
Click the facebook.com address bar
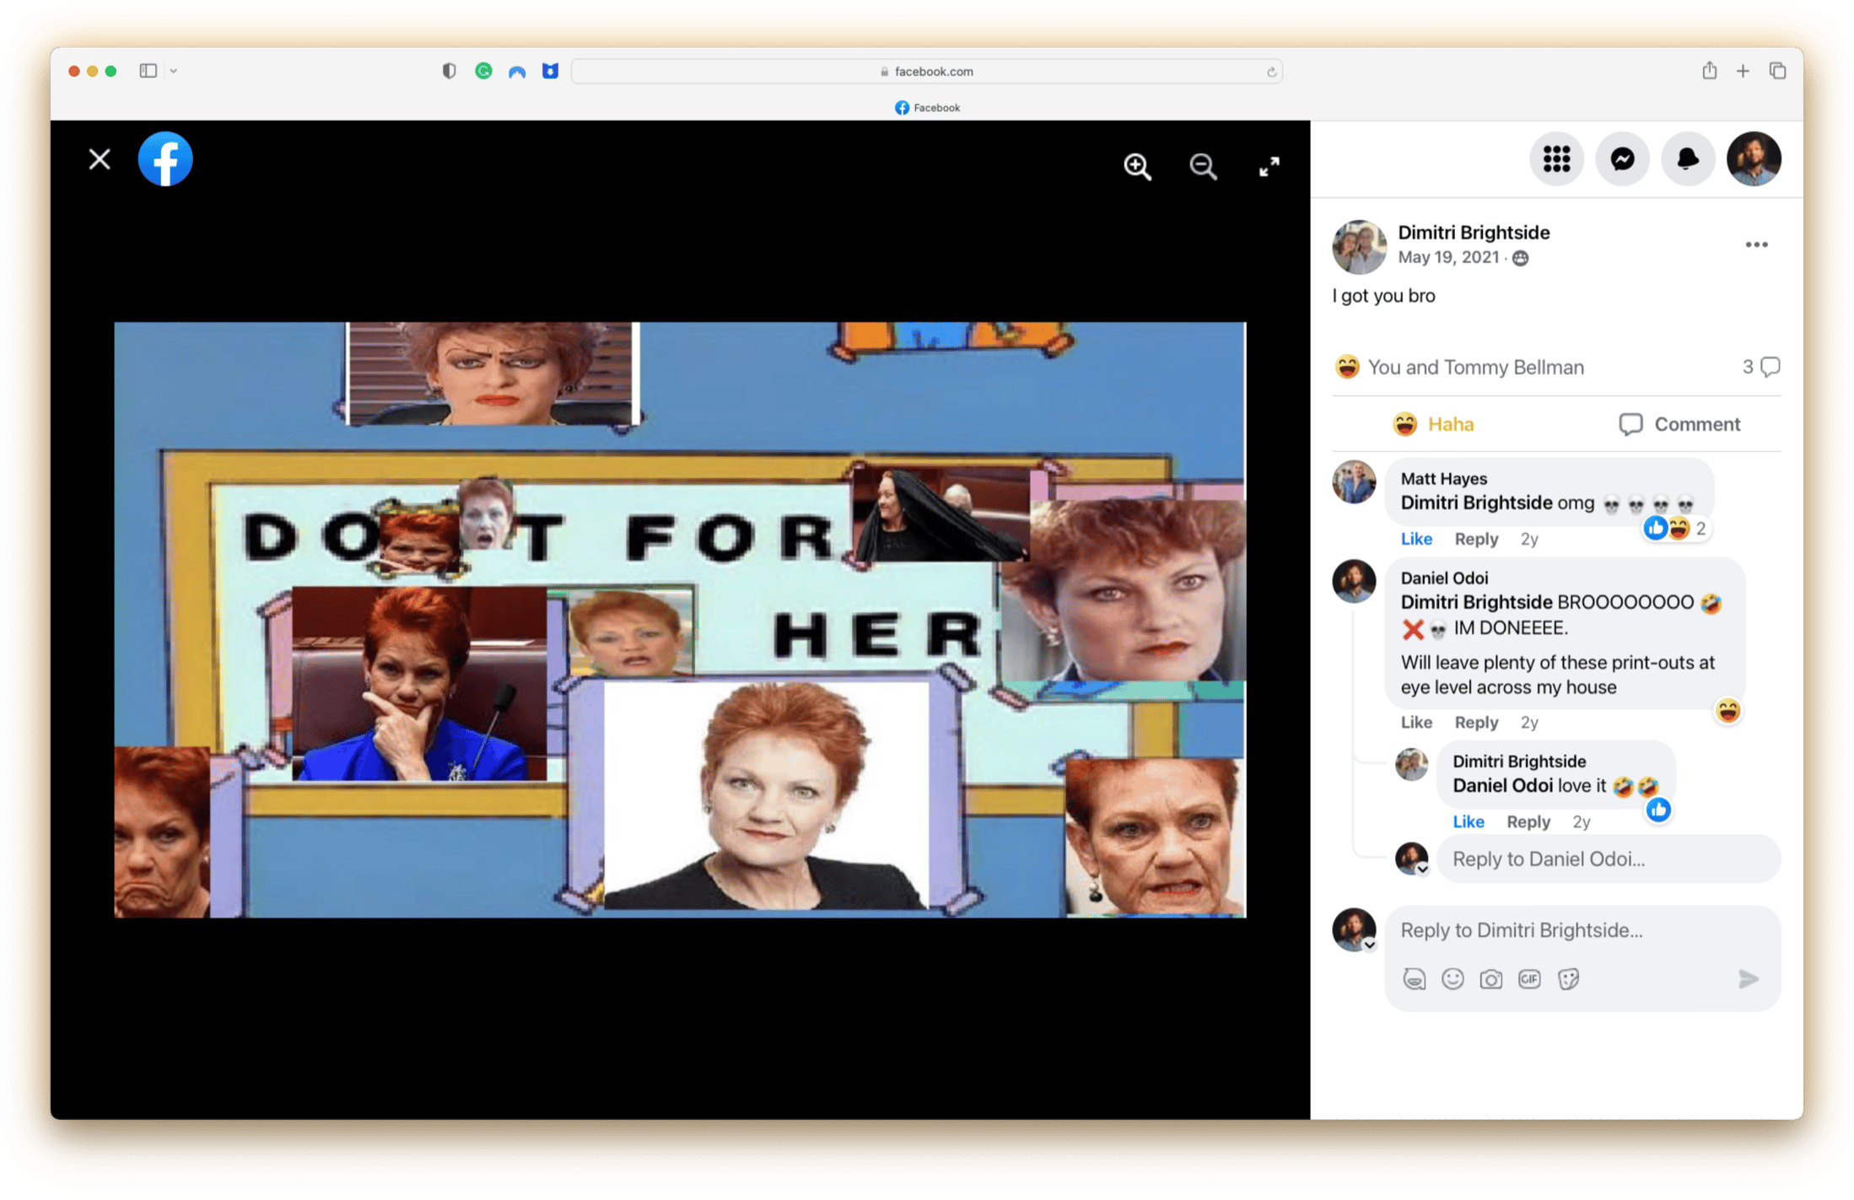(927, 72)
